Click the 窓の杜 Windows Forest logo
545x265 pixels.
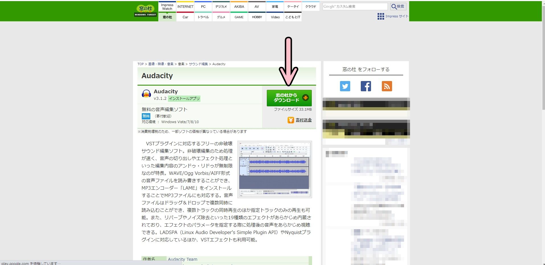coord(146,11)
